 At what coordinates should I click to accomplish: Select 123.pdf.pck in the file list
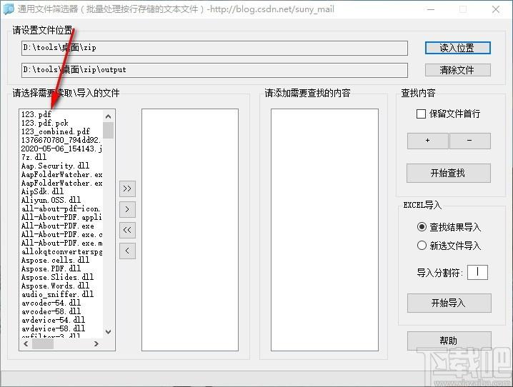point(45,124)
